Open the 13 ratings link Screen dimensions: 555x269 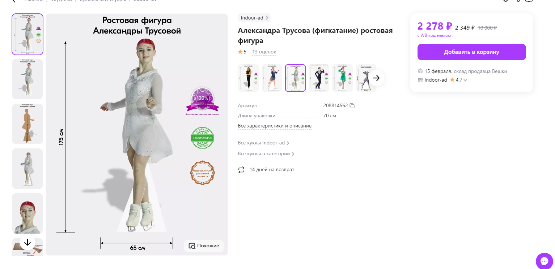click(264, 52)
